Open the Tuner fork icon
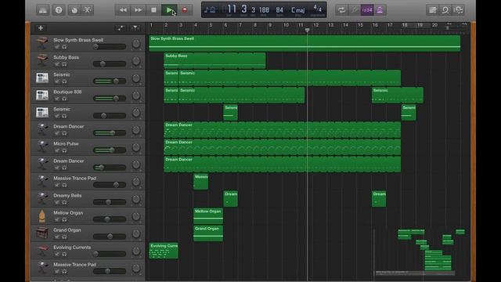Viewport: 501px width, 282px height. [x=354, y=10]
